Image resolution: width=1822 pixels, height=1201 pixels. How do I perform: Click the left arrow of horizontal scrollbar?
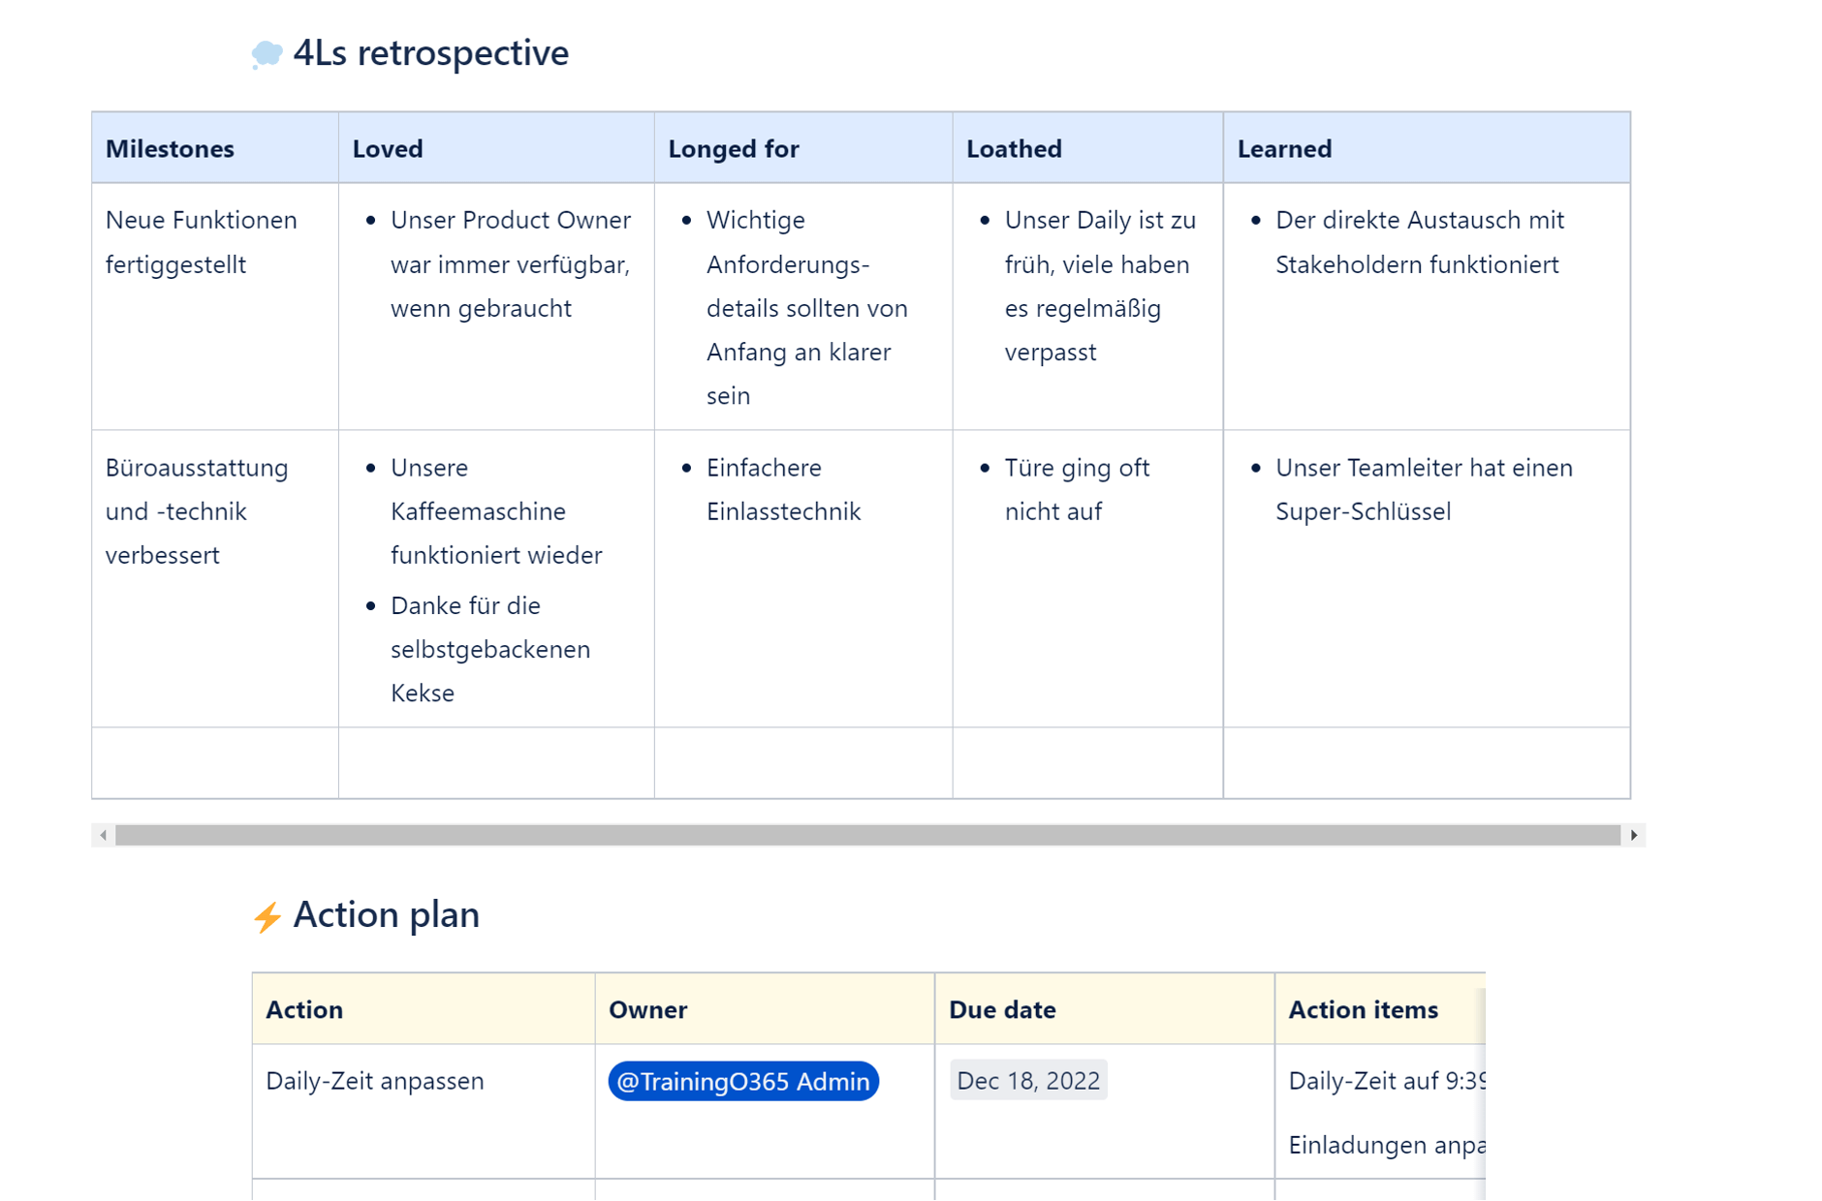point(103,835)
